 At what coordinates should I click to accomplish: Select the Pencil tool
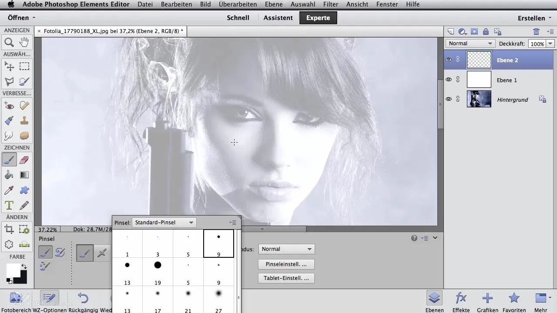(24, 205)
